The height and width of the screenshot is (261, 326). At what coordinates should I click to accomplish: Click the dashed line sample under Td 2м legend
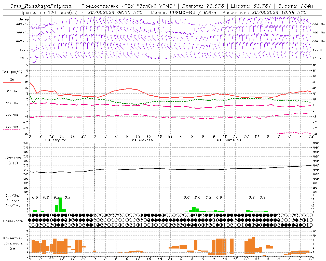[x=12, y=94]
